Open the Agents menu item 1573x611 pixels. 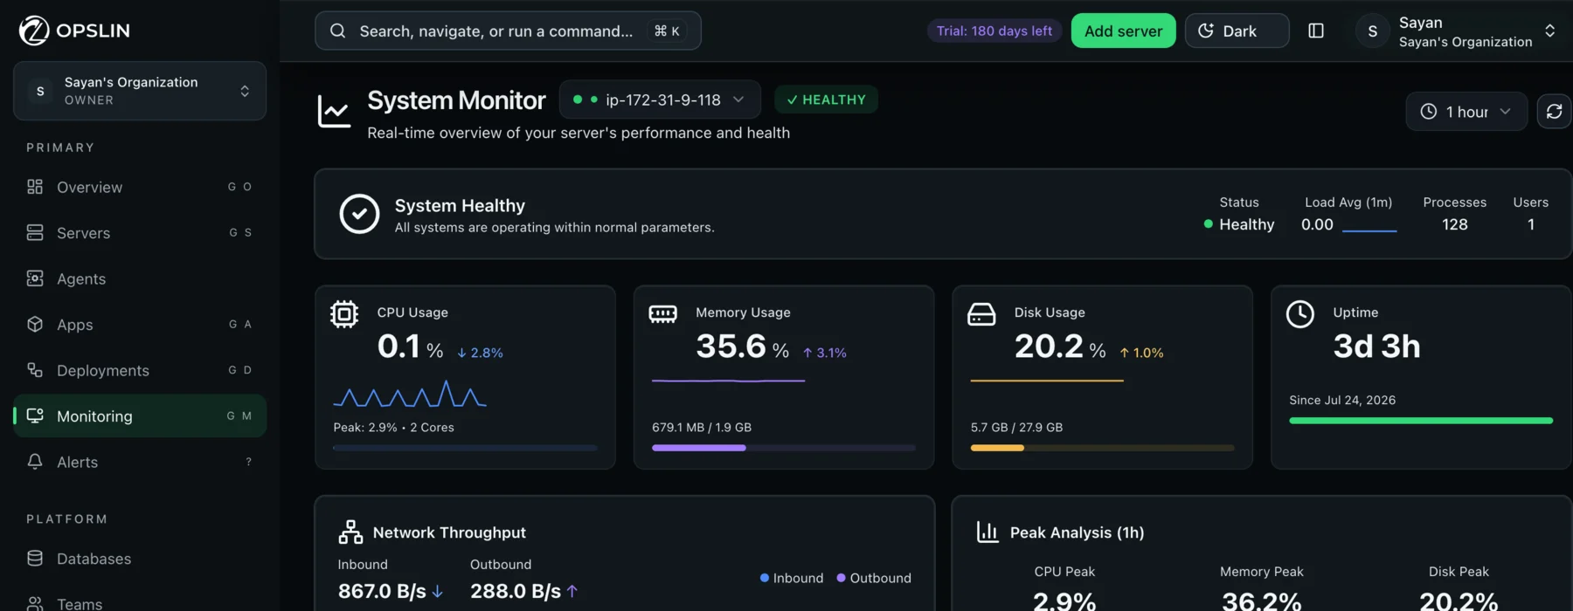point(140,278)
